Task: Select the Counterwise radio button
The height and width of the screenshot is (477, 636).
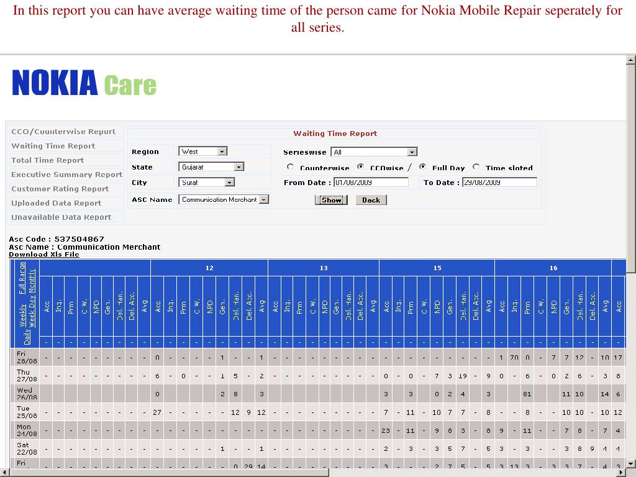Action: pos(290,166)
